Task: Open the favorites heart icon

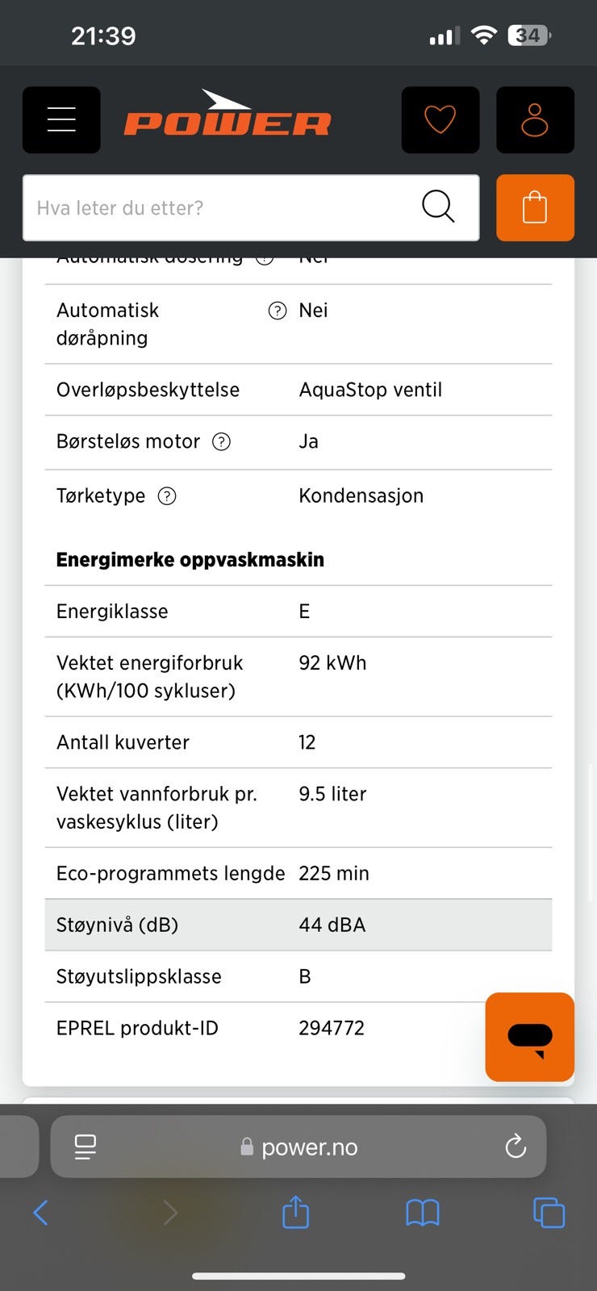Action: [440, 119]
